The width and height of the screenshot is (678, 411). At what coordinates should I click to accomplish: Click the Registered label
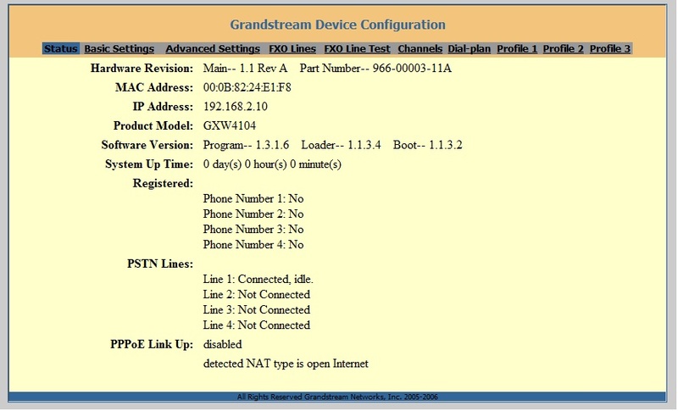(163, 184)
